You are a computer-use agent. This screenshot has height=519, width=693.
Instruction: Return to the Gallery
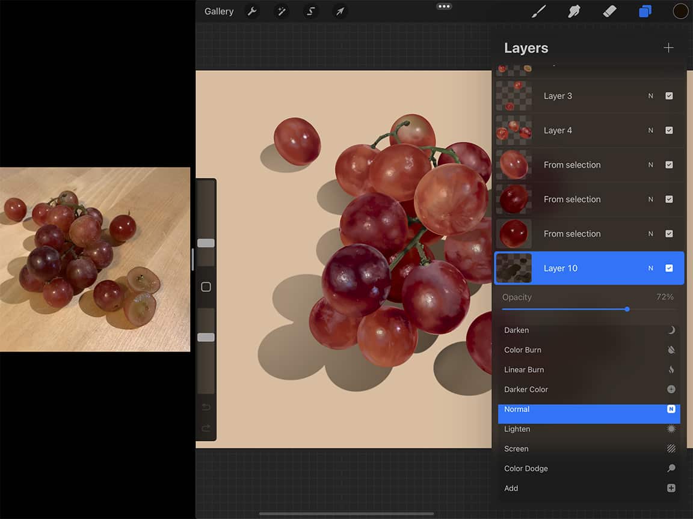point(219,11)
